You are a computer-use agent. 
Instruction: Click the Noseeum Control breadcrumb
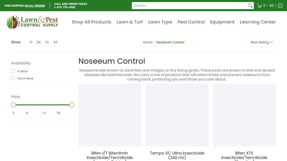pyautogui.click(x=170, y=42)
